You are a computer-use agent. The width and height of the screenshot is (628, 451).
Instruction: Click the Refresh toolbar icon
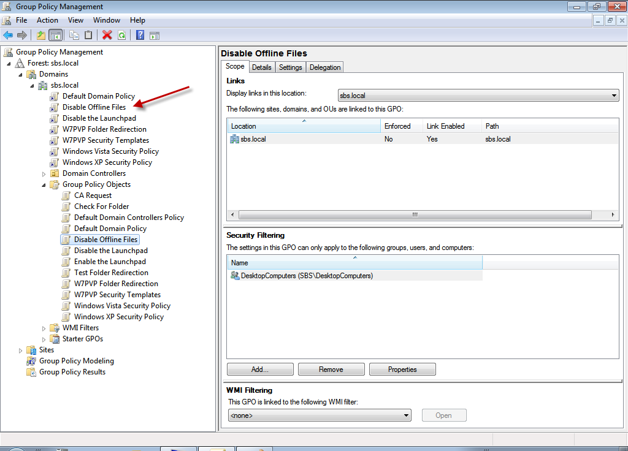click(x=121, y=36)
